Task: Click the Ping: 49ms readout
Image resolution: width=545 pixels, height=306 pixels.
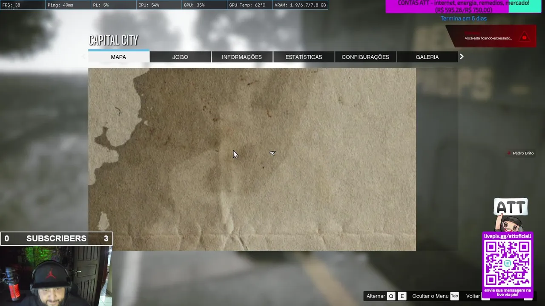Action: [x=68, y=5]
